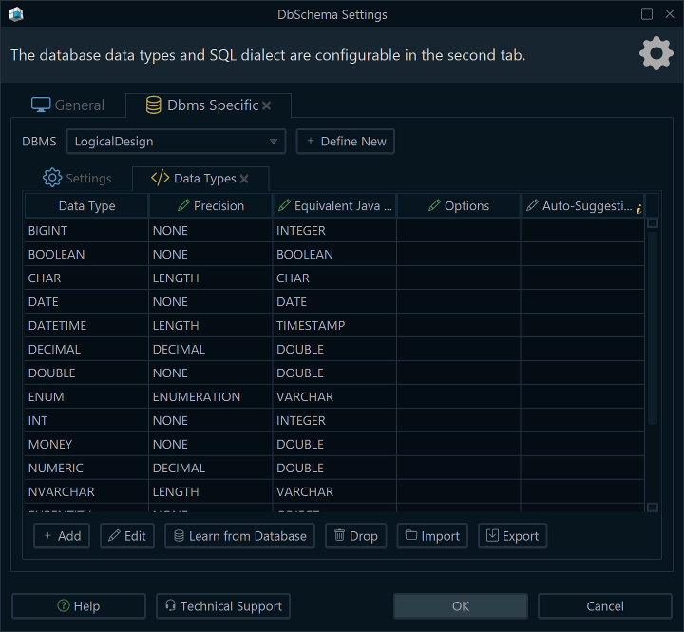Select the MONEY data type cell
Screen dimensions: 684x632
pos(86,445)
